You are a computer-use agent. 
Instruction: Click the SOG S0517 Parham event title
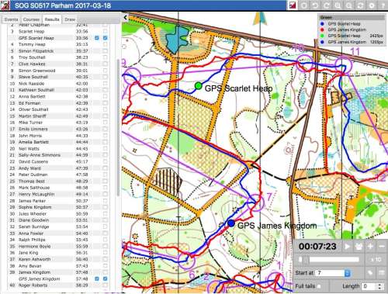63,5
